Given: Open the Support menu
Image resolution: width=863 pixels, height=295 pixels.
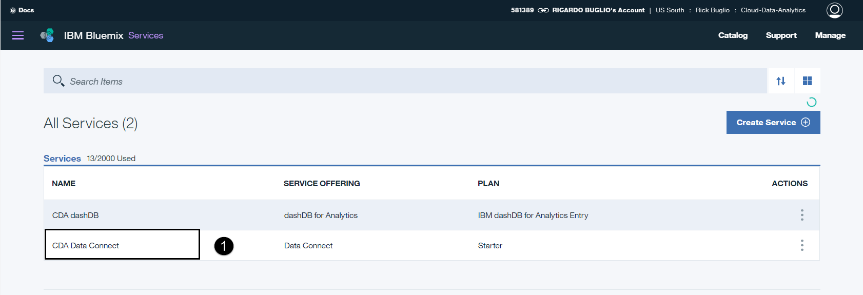Looking at the screenshot, I should [x=781, y=35].
